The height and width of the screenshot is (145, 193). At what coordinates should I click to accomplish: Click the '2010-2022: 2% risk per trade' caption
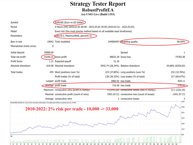pyautogui.click(x=72, y=109)
